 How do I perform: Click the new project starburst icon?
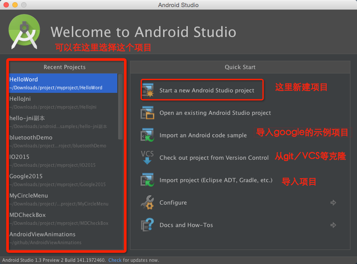[148, 90]
